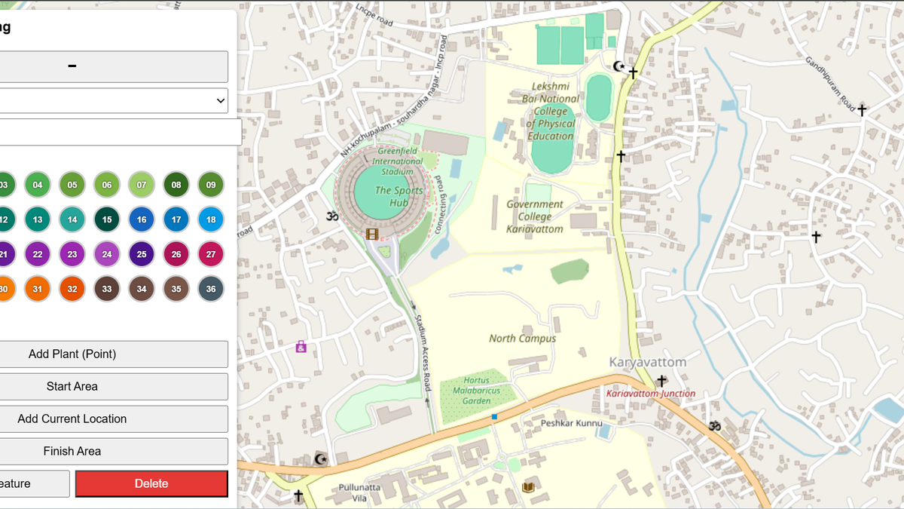Click the Om temple icon west of stadium
This screenshot has width=904, height=509.
332,216
